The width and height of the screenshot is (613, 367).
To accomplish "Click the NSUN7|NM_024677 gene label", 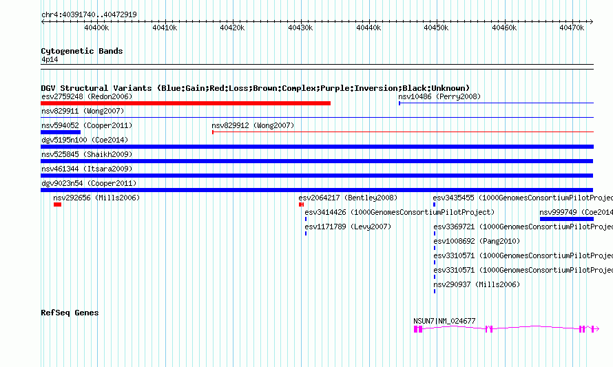I will tap(444, 321).
